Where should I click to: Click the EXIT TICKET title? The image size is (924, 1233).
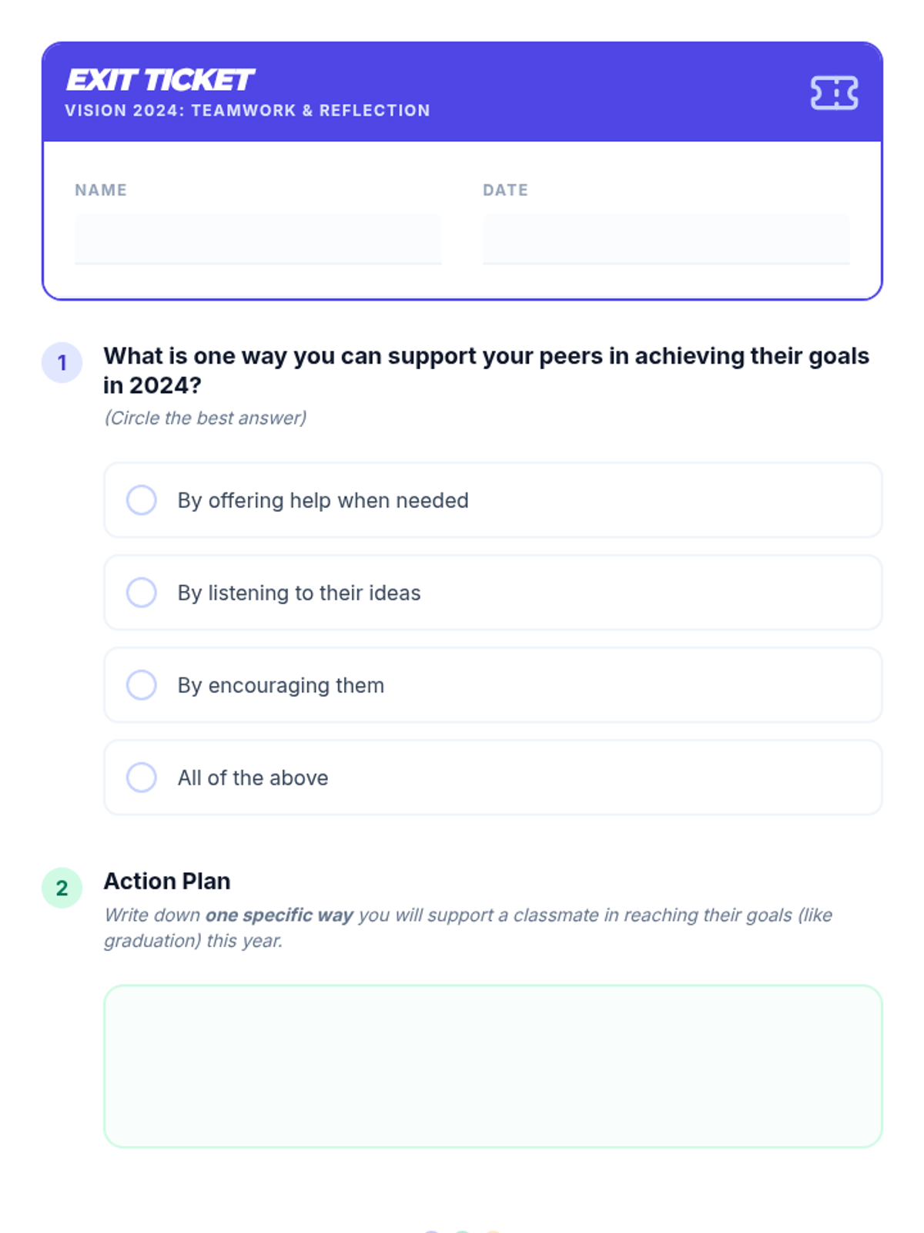[x=159, y=80]
